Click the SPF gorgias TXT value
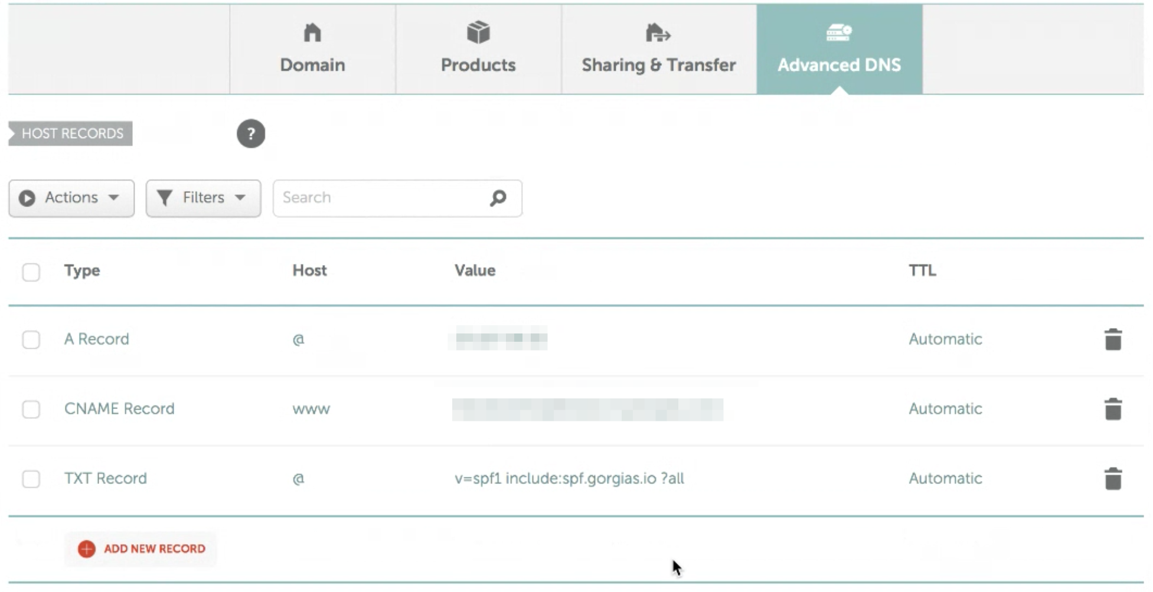The image size is (1153, 592). 569,478
